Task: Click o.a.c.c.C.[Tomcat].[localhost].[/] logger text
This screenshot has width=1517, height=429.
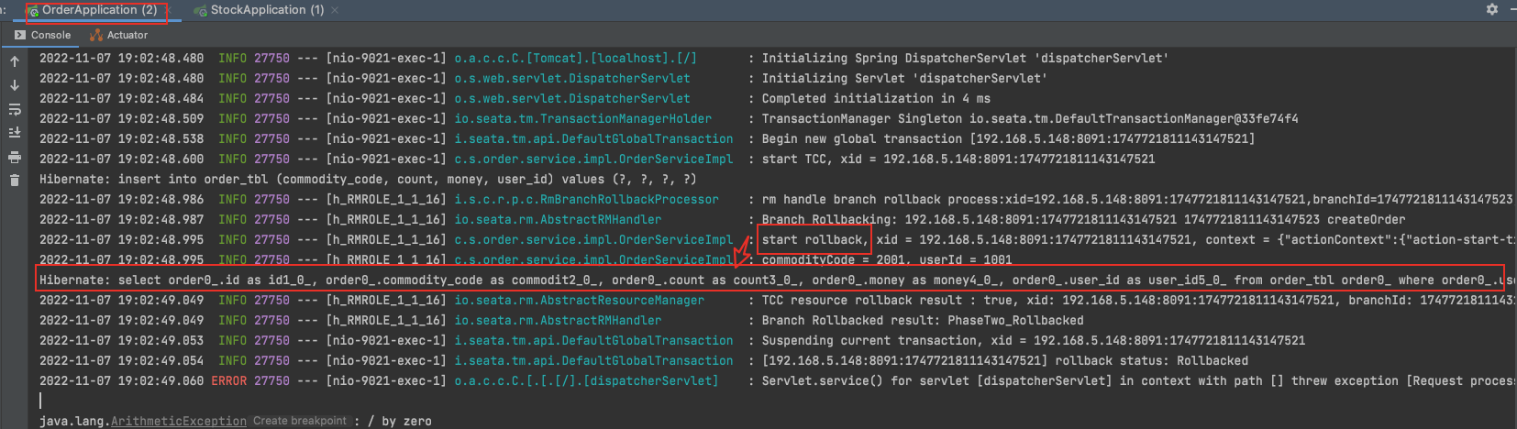Action: (x=576, y=58)
